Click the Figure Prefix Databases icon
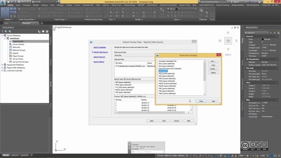This screenshot has height=158, width=281. 5,68
